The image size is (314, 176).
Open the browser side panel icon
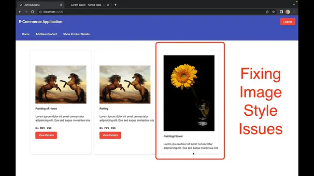(x=281, y=12)
